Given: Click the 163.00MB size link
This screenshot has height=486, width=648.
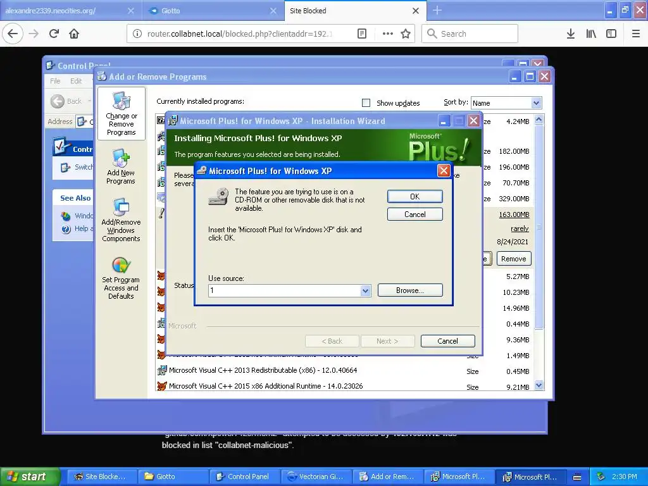Looking at the screenshot, I should [514, 215].
